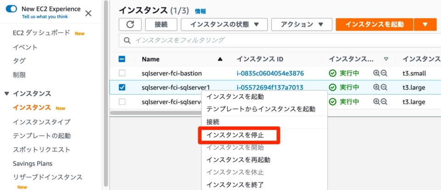Click the search magnifier icon
This screenshot has height=190, width=441.
click(x=127, y=41)
